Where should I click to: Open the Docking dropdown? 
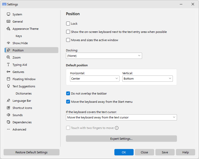pos(104,56)
